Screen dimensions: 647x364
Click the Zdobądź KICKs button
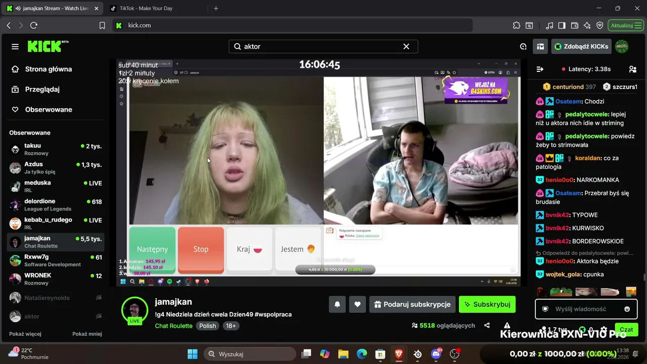click(x=581, y=47)
